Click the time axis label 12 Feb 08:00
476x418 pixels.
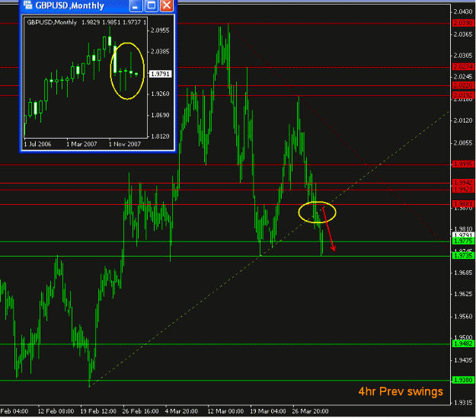(56, 411)
